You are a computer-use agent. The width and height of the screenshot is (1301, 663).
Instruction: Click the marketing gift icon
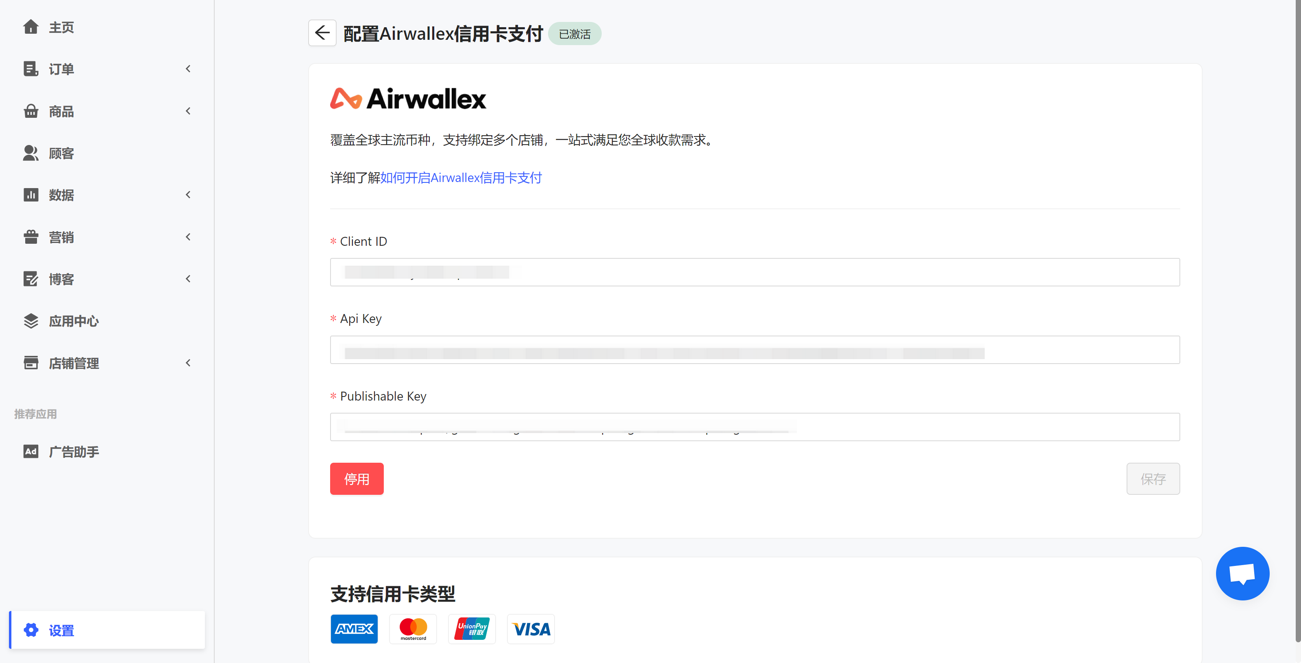(31, 237)
